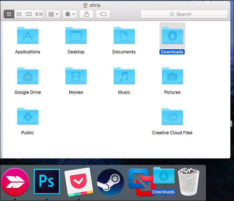Click the Google Drive folder label

click(28, 92)
